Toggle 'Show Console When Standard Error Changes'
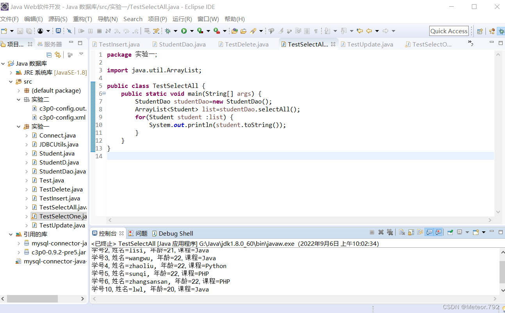 click(439, 232)
